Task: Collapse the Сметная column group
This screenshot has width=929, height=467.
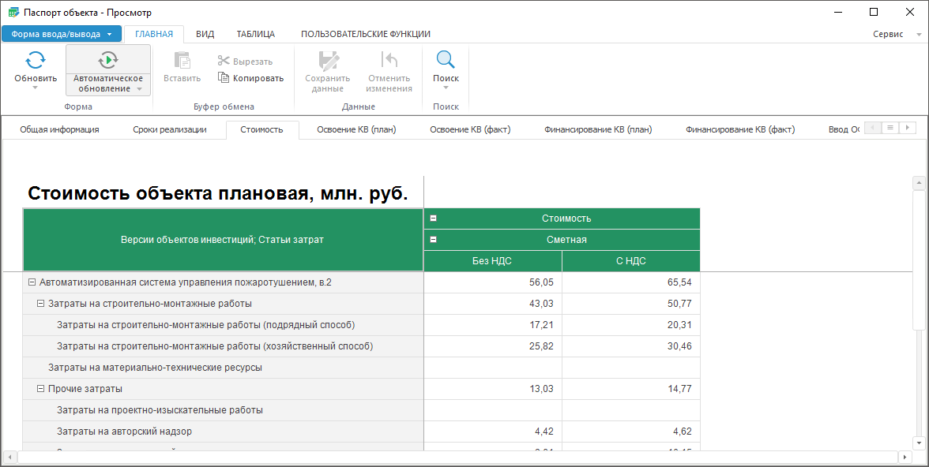Action: tap(433, 240)
